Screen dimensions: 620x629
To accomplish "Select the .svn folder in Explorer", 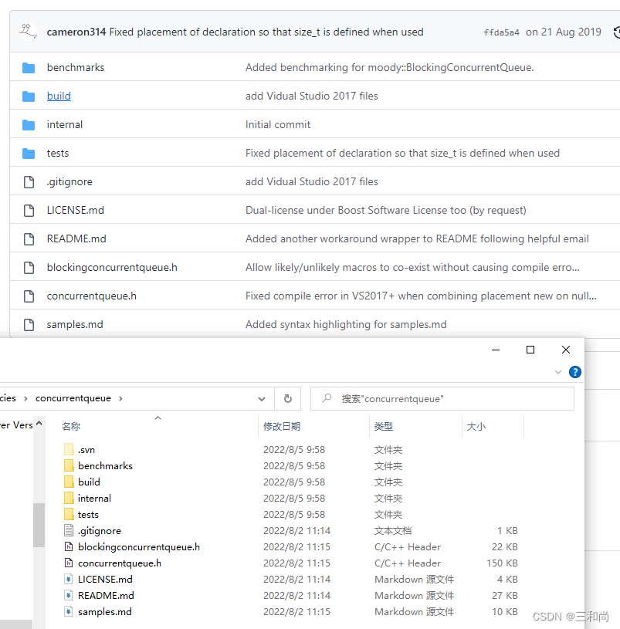I will click(86, 450).
